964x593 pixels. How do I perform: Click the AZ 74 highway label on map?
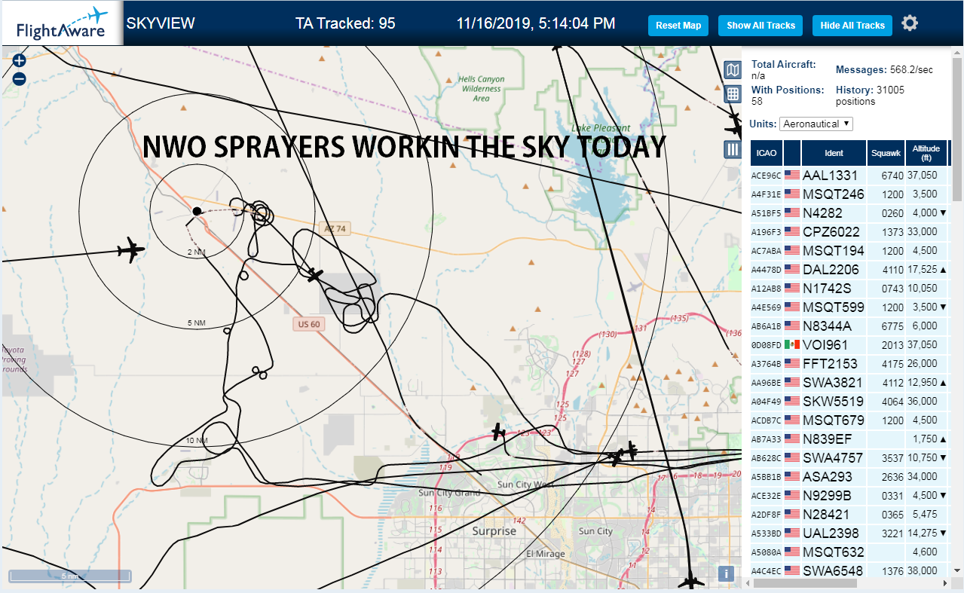click(335, 228)
